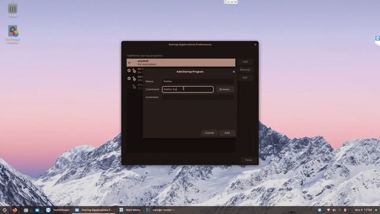This screenshot has height=214, width=380.
Task: Confirm with Add in Add Startup Program dialog
Action: 227,133
